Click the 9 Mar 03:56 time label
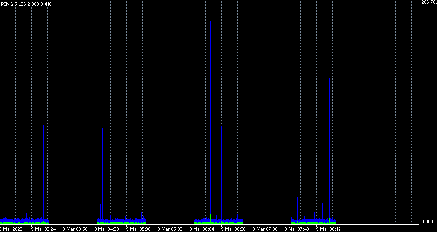The height and width of the screenshot is (232, 437). [75, 229]
